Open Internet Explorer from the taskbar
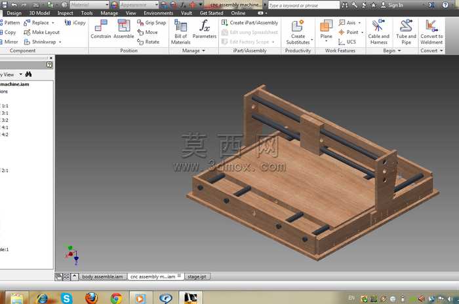 [43, 298]
